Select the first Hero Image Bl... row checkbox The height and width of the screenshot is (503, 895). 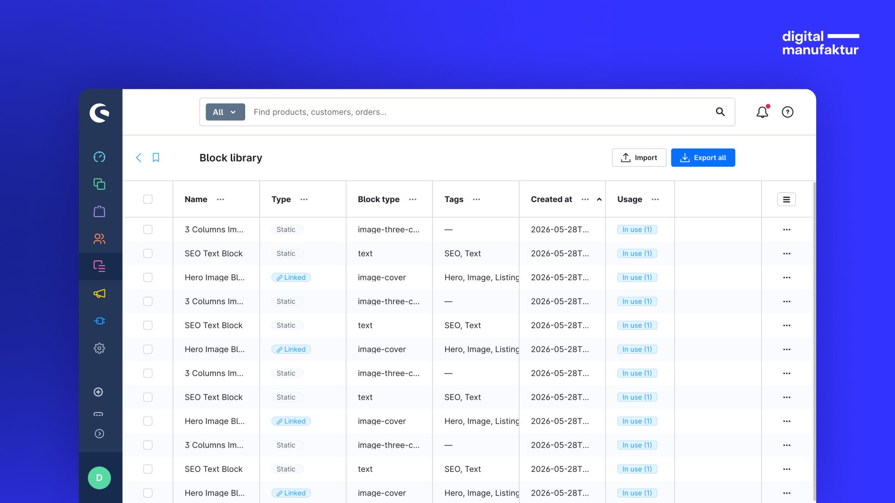(x=148, y=278)
